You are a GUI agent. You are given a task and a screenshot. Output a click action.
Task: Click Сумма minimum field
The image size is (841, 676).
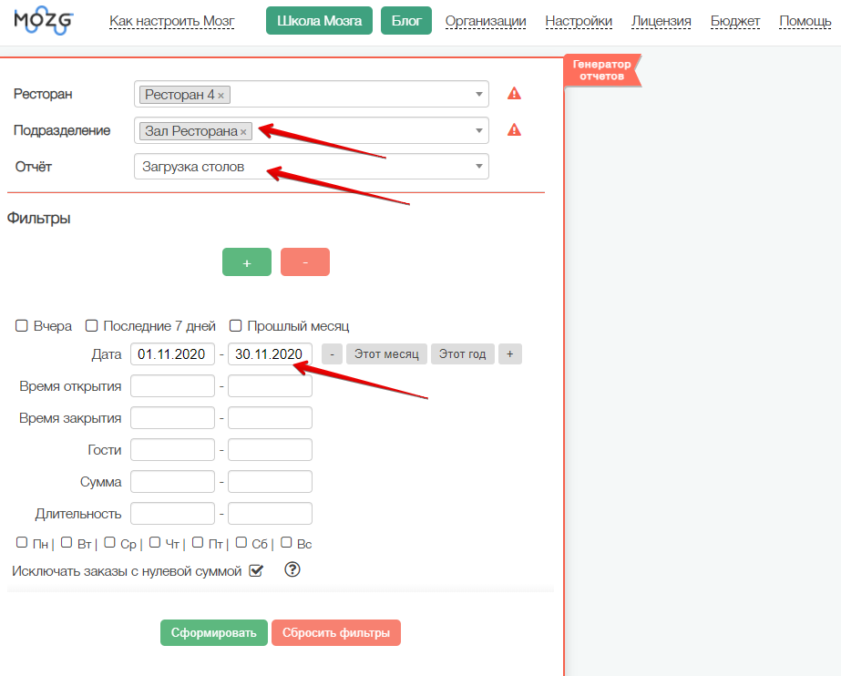173,481
